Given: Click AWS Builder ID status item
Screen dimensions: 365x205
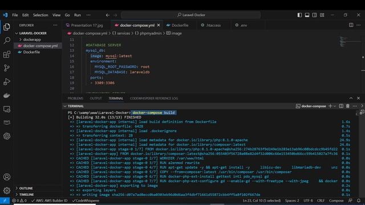Looking at the screenshot, I should (49, 200).
